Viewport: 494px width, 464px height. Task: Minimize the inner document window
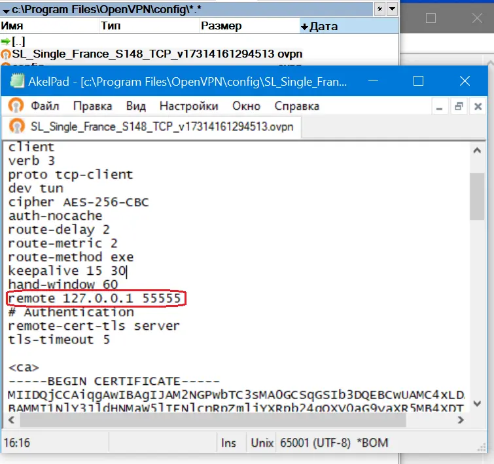439,107
